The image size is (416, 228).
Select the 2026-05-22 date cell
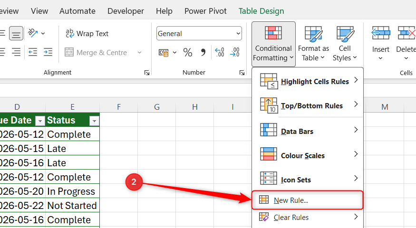click(x=22, y=206)
